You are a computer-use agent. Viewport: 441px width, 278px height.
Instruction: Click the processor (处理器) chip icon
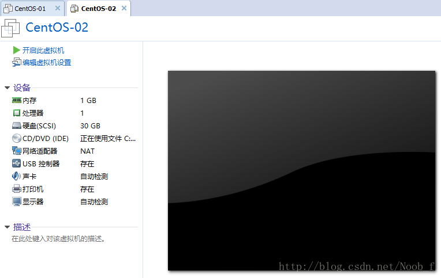click(x=17, y=113)
